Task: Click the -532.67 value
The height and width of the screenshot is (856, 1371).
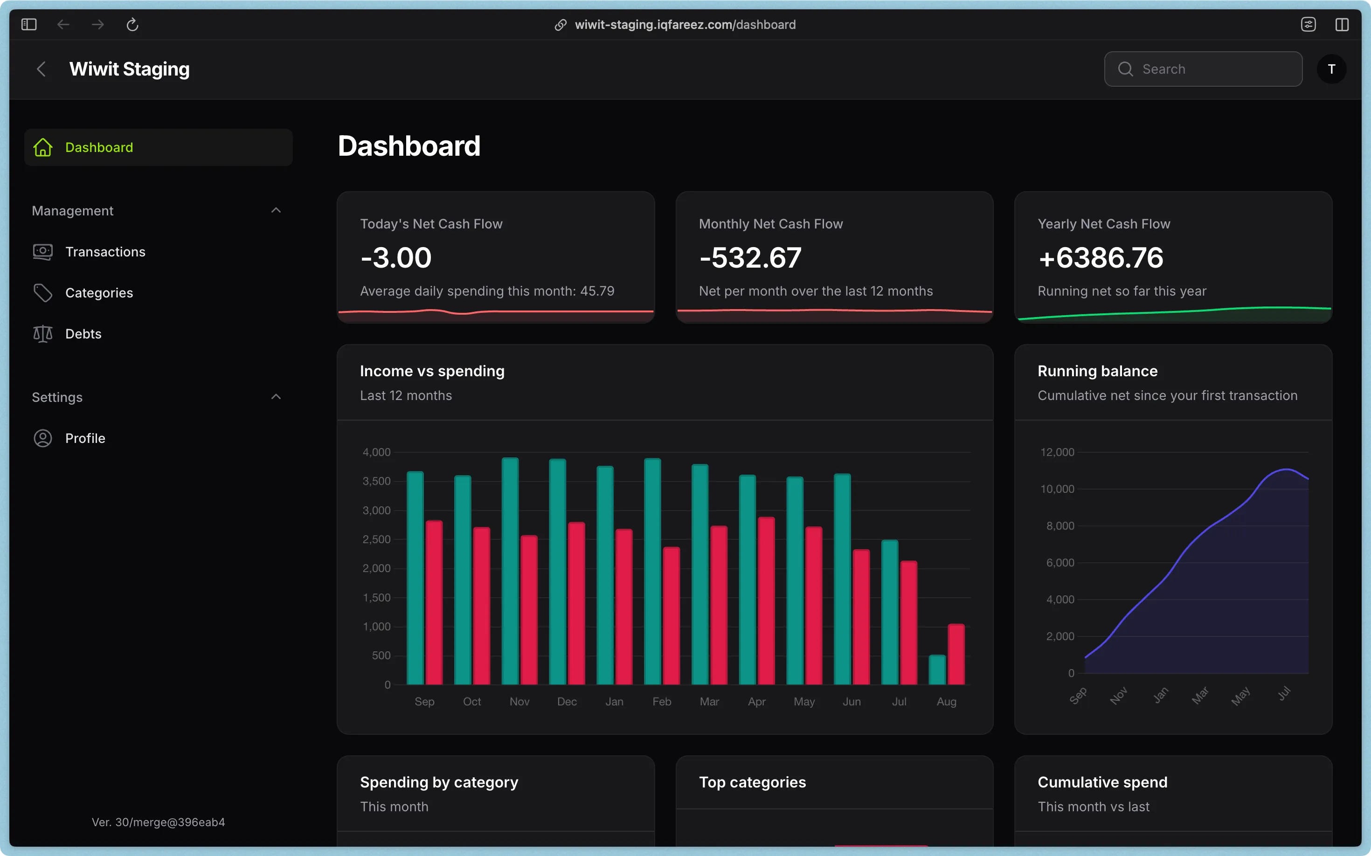Action: (x=750, y=258)
